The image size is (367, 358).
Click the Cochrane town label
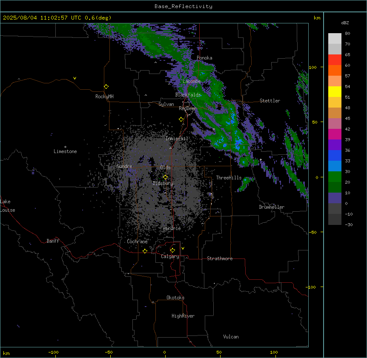click(137, 242)
